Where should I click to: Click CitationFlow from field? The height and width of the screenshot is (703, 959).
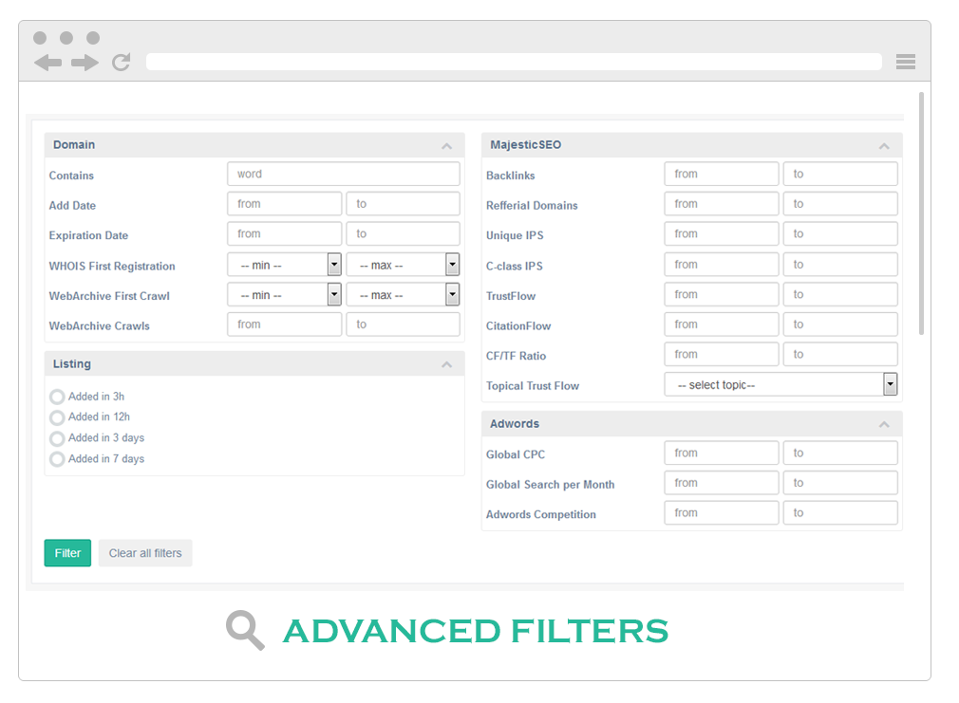(x=722, y=324)
